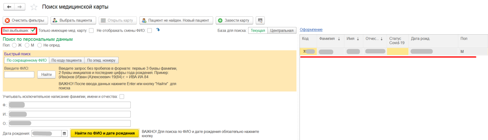Click the back navigation arrow
Image resolution: width=488 pixels, height=140 pixels.
tap(9, 7)
